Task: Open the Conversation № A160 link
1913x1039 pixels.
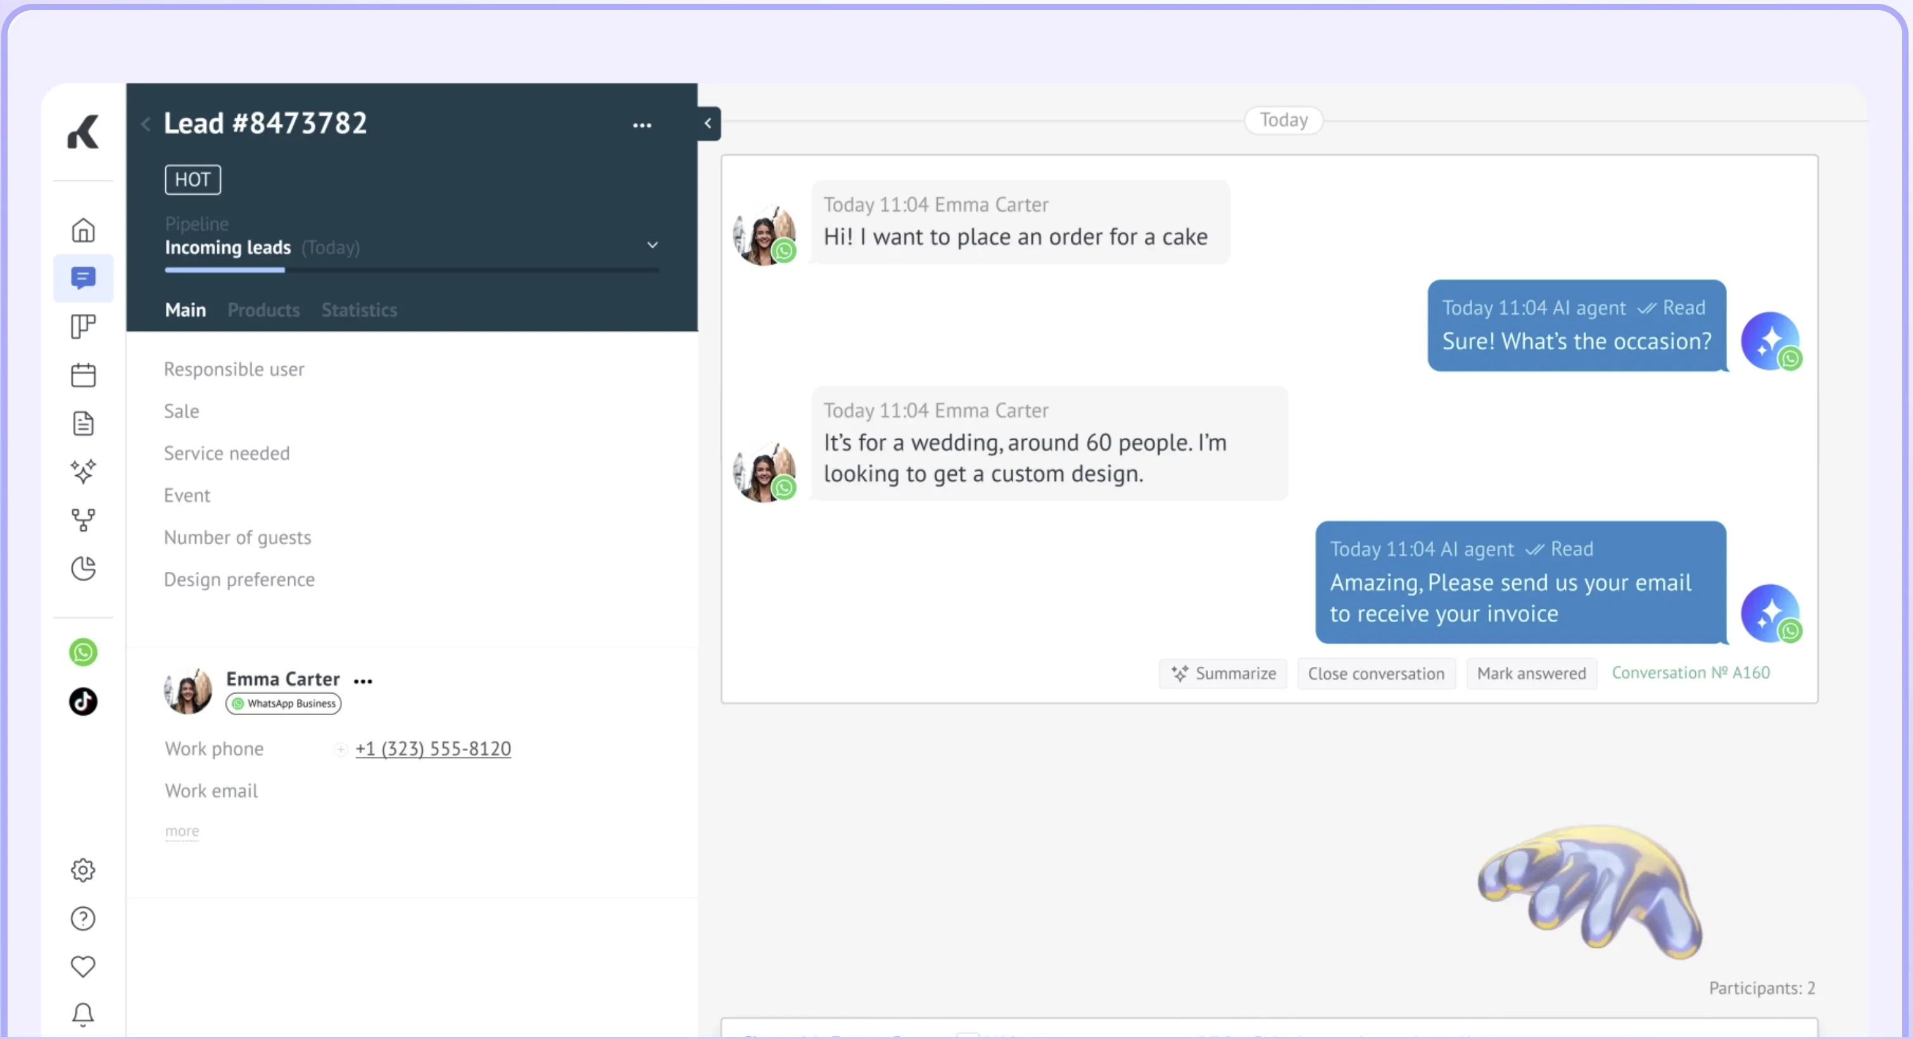Action: (x=1691, y=673)
